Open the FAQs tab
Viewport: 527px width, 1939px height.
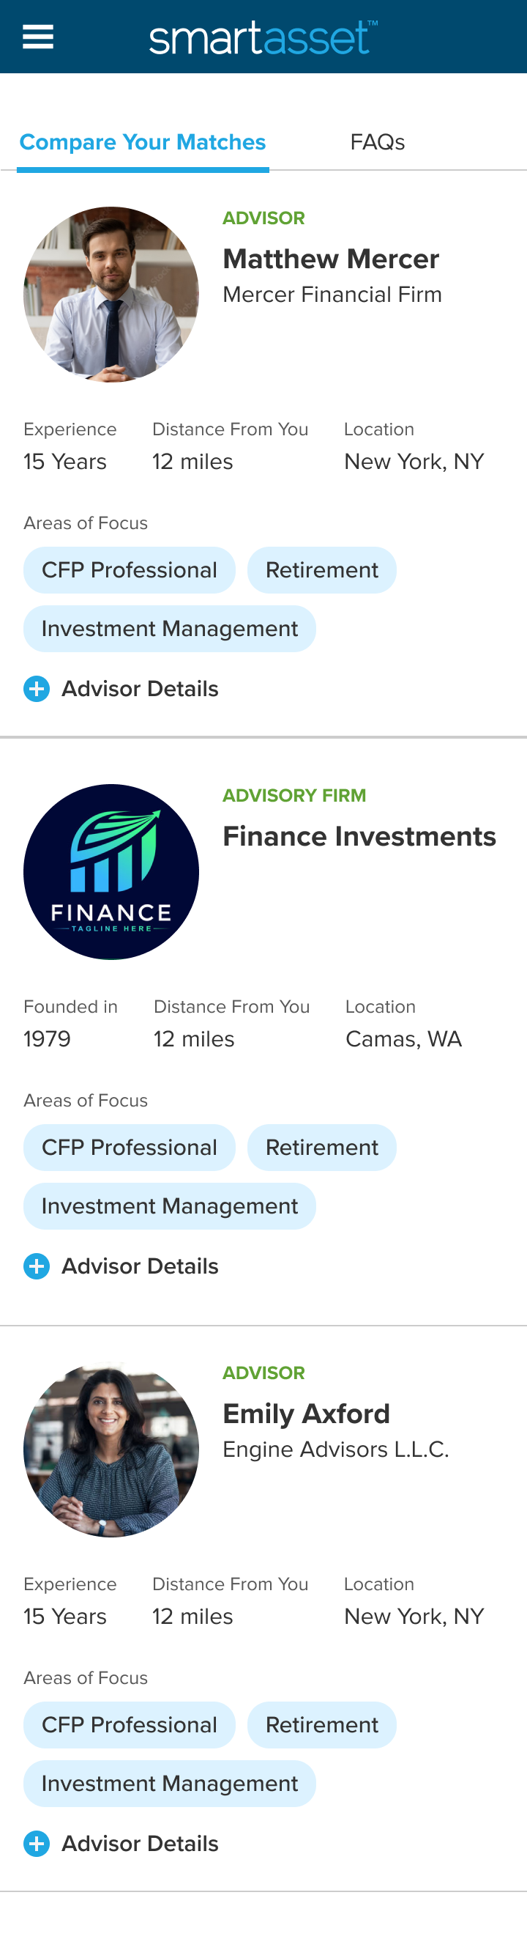click(378, 142)
